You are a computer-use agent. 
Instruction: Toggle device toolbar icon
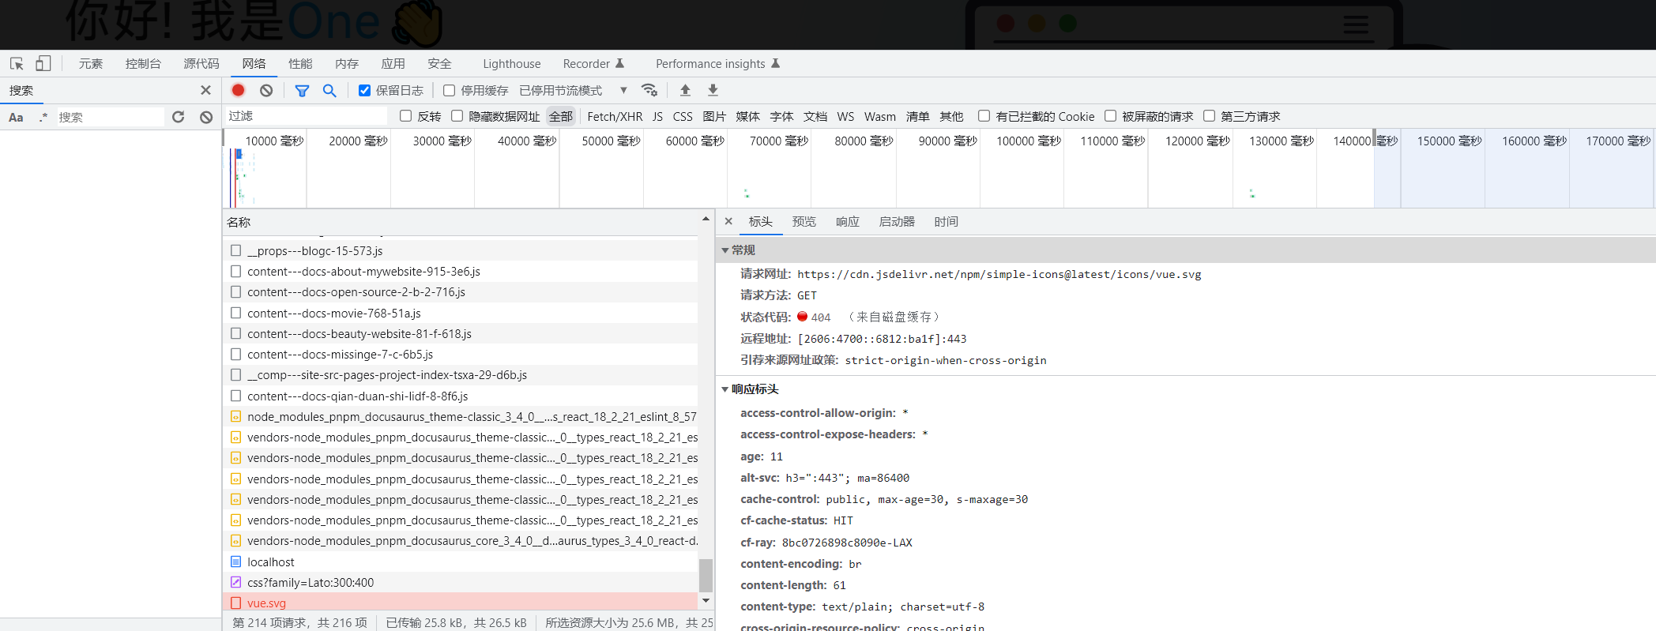pos(43,63)
